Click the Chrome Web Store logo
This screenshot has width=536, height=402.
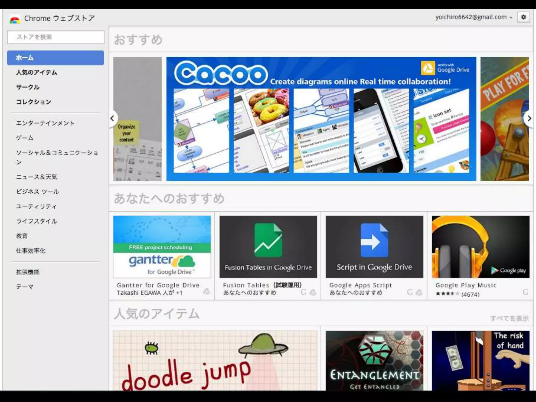tap(15, 19)
